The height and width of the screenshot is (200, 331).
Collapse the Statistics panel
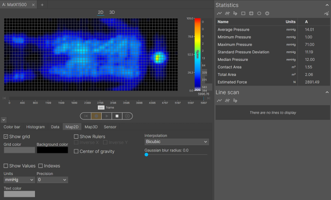pyautogui.click(x=327, y=5)
